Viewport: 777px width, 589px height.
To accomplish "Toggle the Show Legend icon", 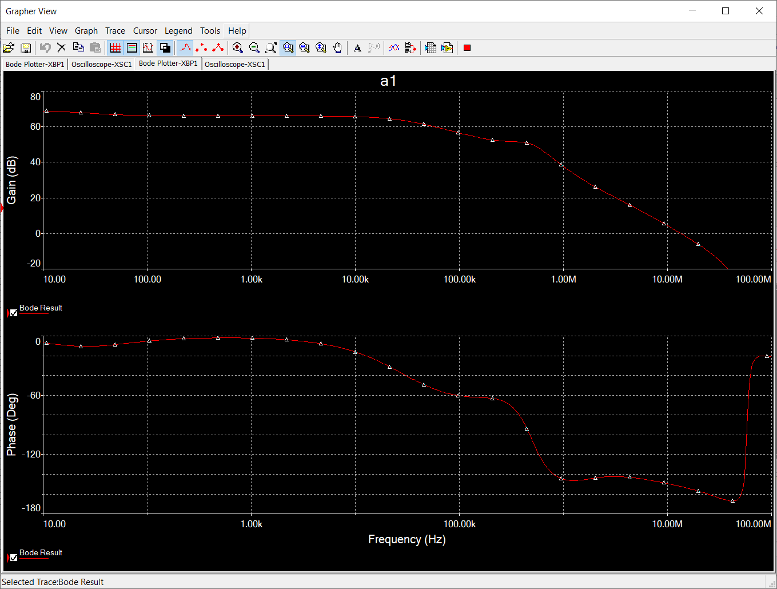I will (132, 48).
